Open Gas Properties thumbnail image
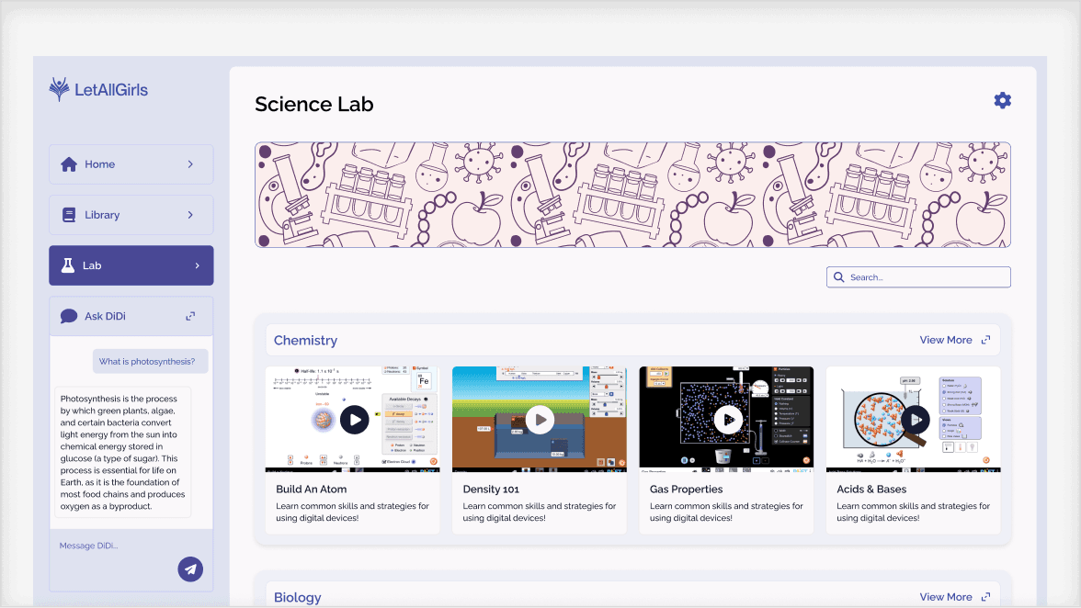The image size is (1081, 608). [726, 420]
